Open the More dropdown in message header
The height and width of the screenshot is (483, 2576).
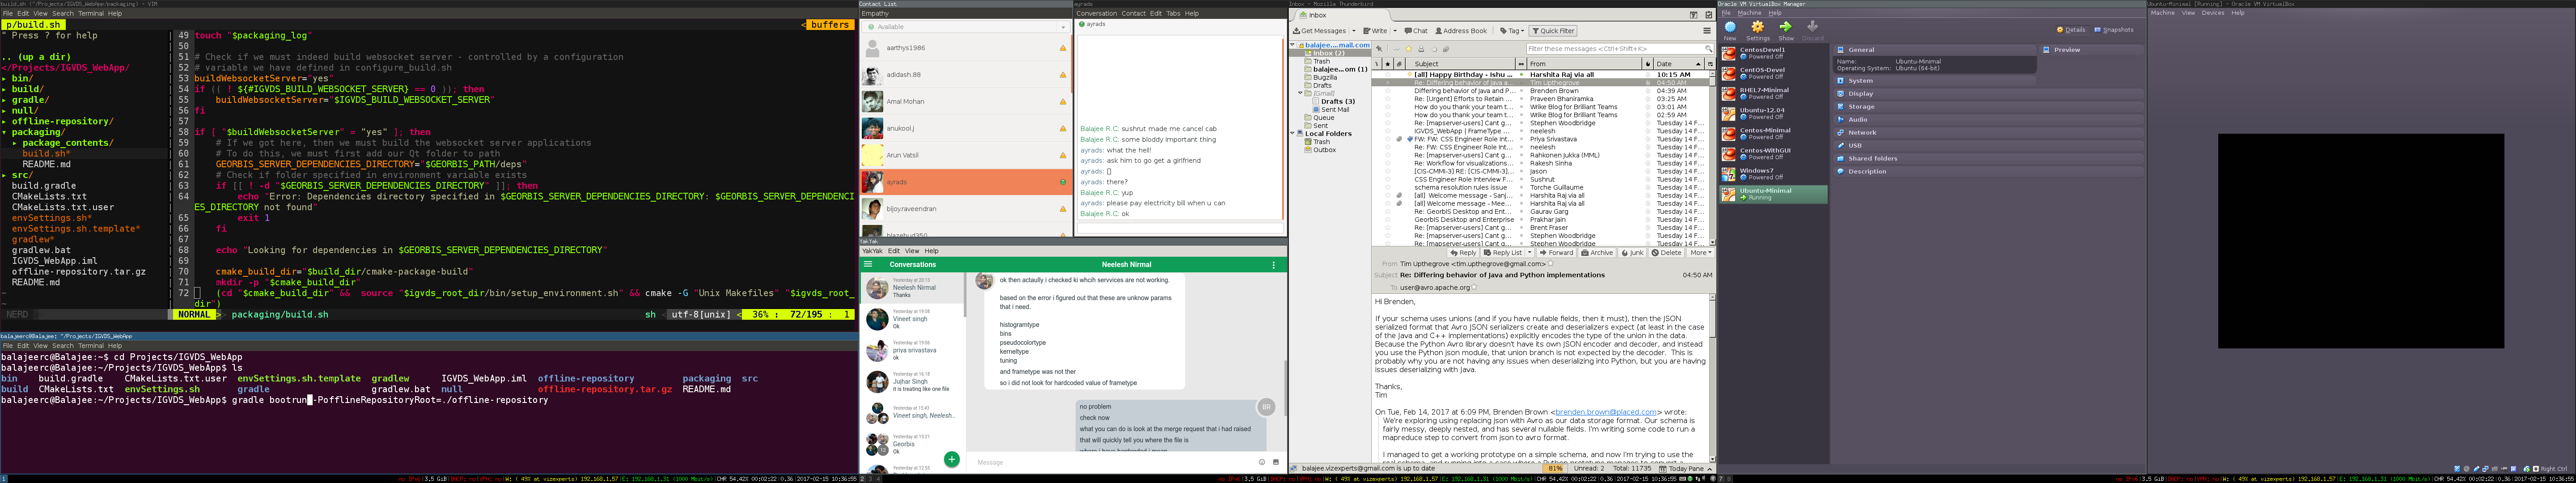(x=1700, y=253)
